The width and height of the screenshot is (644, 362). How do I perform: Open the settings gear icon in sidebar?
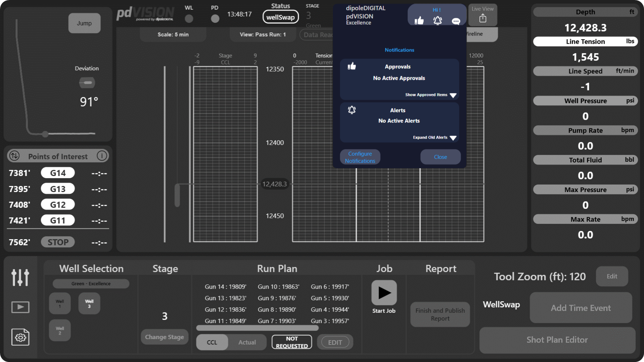click(x=20, y=337)
